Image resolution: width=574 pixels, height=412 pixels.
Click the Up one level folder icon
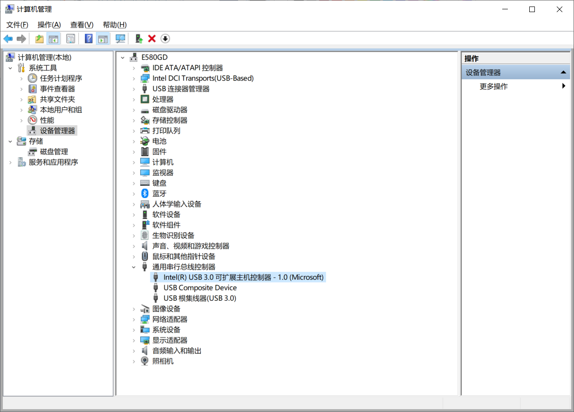click(x=40, y=39)
